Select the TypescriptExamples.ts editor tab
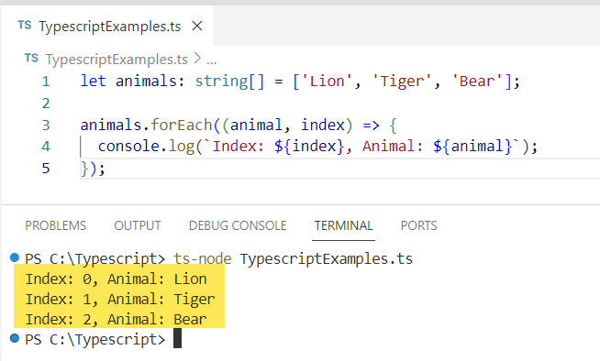 click(x=107, y=26)
